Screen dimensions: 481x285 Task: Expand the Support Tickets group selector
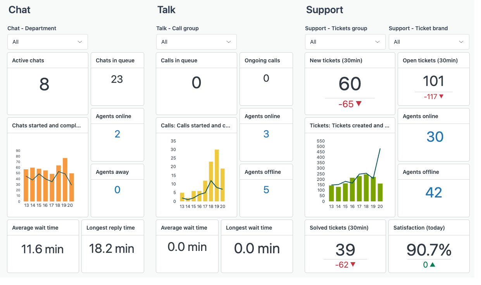[x=345, y=41]
